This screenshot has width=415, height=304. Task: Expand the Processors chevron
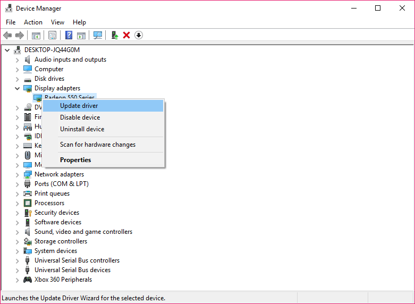[x=17, y=203]
